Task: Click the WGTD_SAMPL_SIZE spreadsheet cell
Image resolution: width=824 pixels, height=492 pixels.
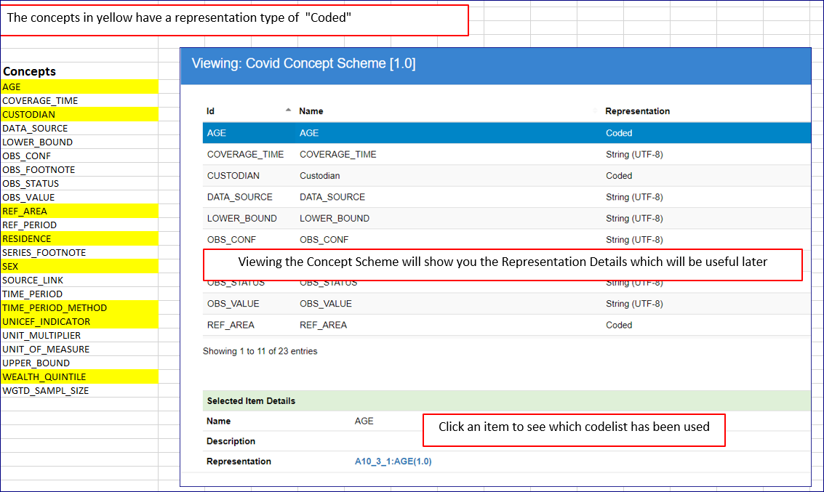Action: click(79, 390)
